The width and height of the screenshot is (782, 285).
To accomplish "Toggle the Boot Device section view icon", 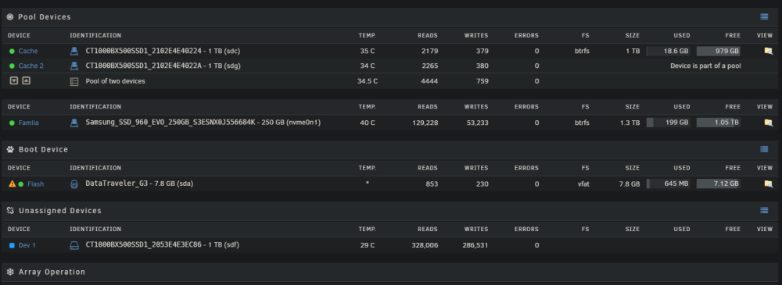I will (x=764, y=149).
